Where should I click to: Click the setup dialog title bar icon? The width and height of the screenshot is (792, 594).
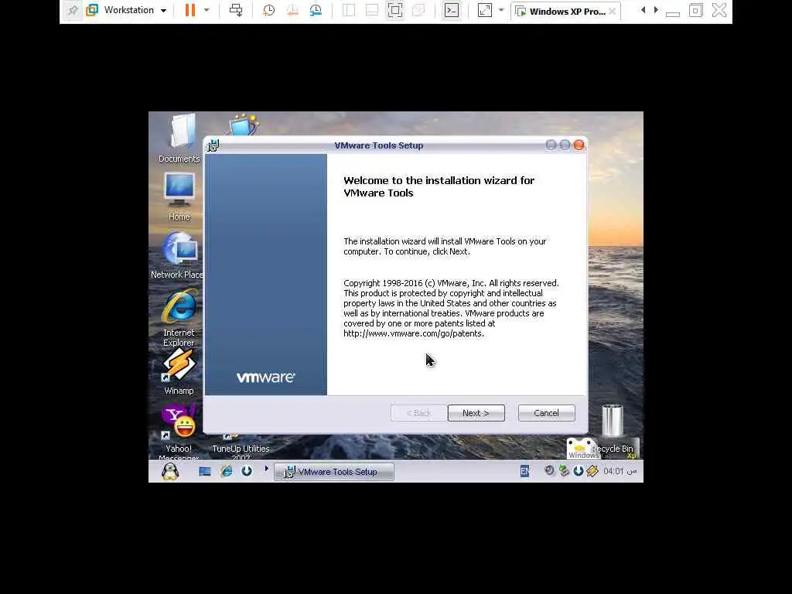213,145
